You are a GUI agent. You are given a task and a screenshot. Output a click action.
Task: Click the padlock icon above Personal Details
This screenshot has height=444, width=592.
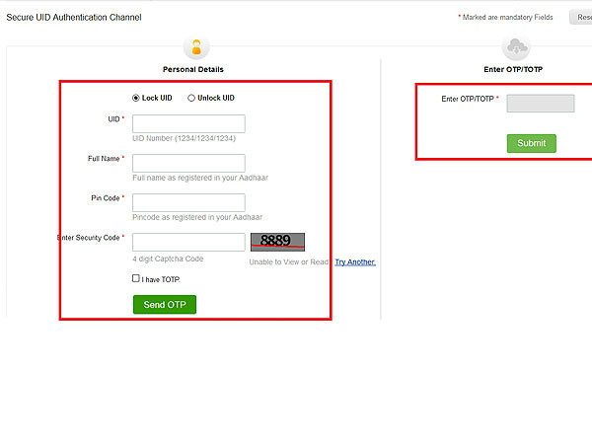(x=195, y=46)
